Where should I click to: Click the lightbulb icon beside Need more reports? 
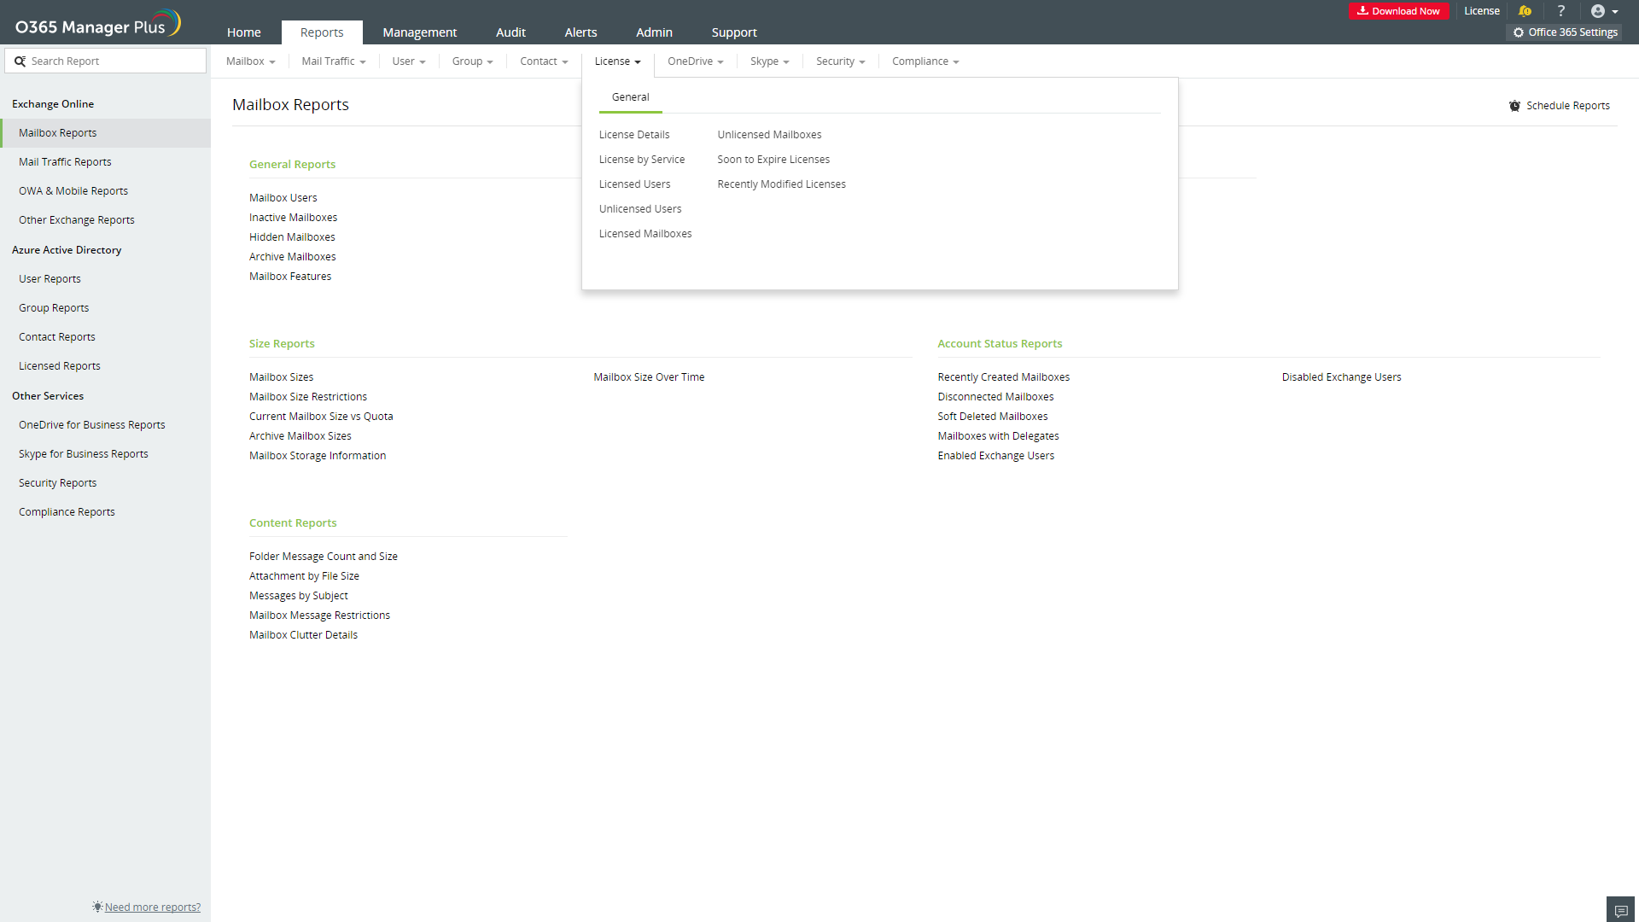pyautogui.click(x=97, y=907)
